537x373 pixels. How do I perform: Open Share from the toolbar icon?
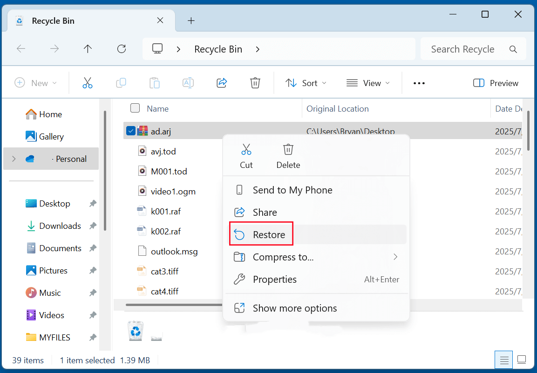tap(221, 83)
